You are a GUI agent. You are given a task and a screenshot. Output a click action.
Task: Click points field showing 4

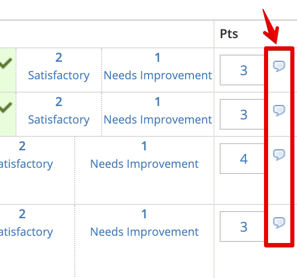coord(242,159)
